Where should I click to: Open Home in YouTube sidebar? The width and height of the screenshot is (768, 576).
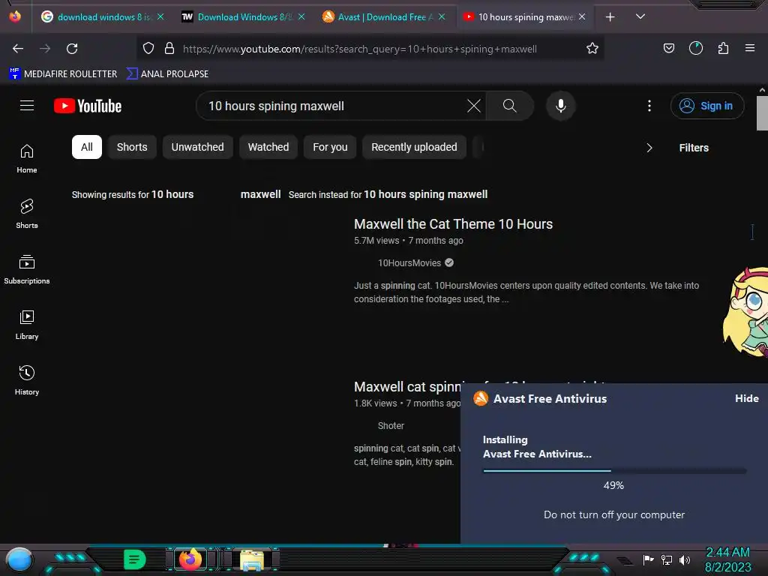pos(27,159)
